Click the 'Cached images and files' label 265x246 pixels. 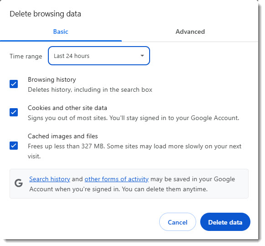coord(63,136)
